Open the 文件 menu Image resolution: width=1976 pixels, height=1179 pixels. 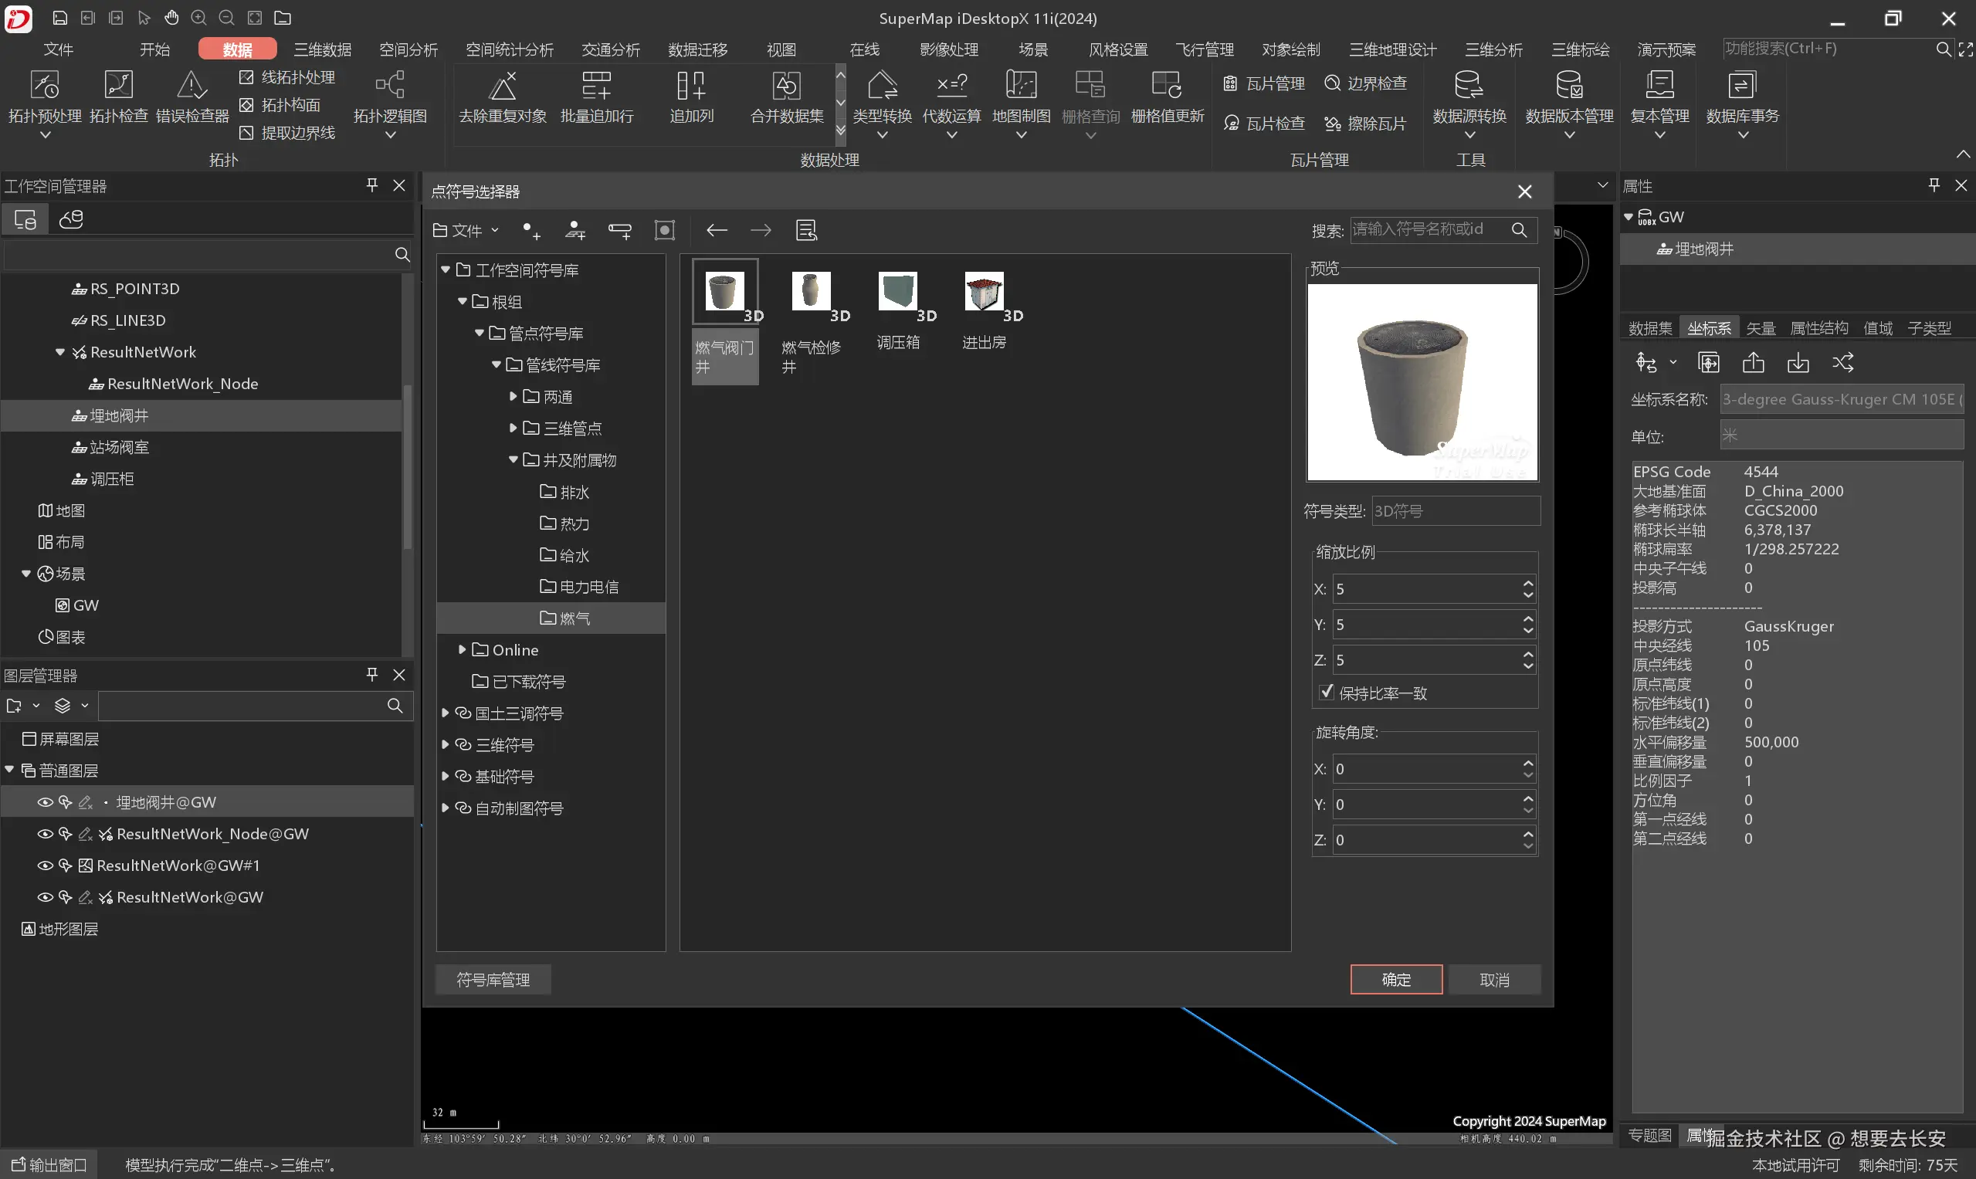click(58, 49)
